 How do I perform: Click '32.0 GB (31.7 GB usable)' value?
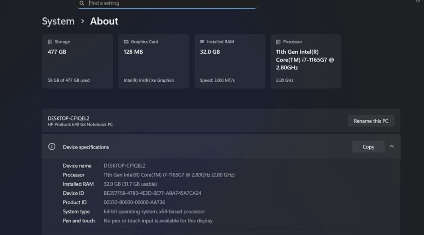[x=130, y=184]
